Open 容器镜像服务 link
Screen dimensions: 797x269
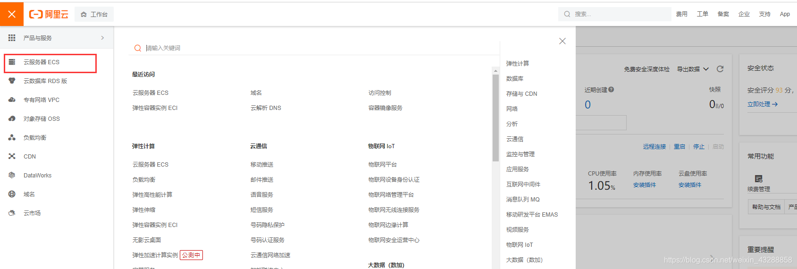386,108
